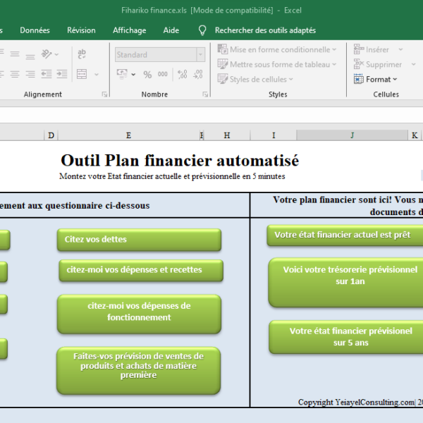Click the light bulb search icon
423x423 pixels.
click(x=202, y=30)
